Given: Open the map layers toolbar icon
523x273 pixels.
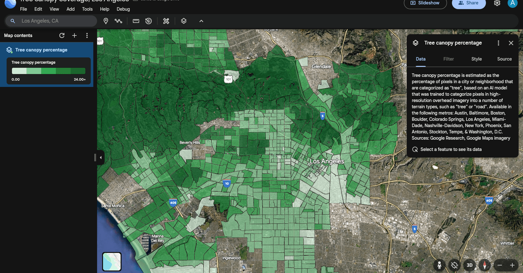Looking at the screenshot, I should tap(184, 21).
